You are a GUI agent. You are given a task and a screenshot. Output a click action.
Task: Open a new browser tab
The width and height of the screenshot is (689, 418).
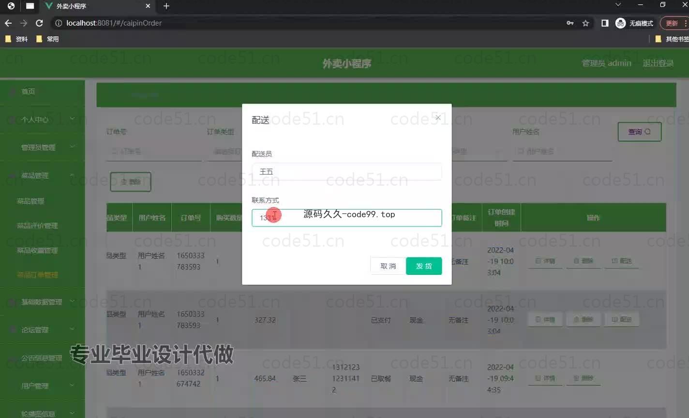[166, 6]
